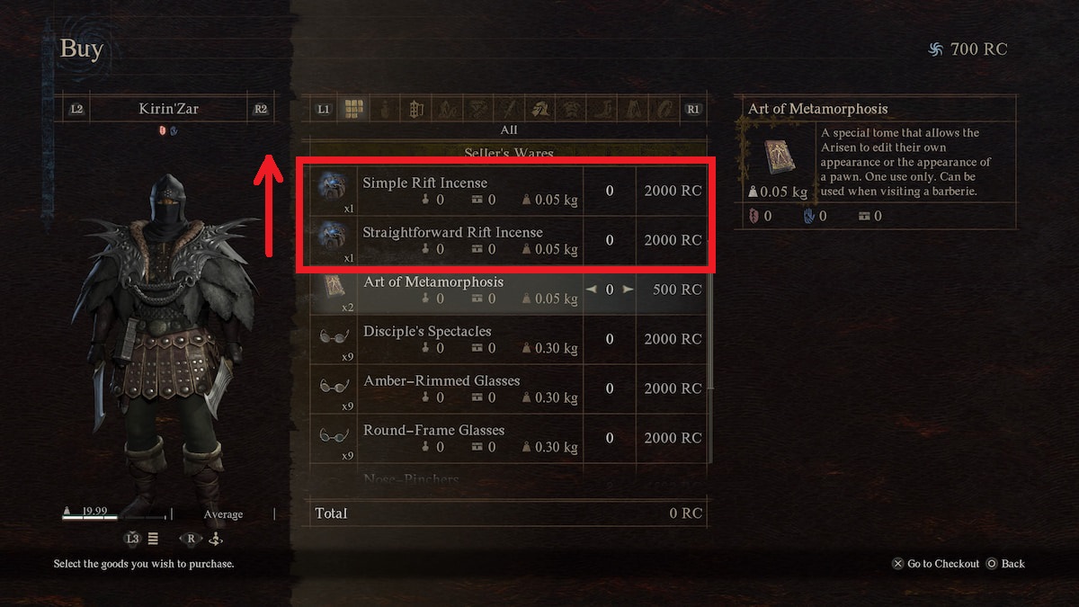Switch to the next character with R2
Image resolution: width=1079 pixels, height=607 pixels.
tap(261, 109)
